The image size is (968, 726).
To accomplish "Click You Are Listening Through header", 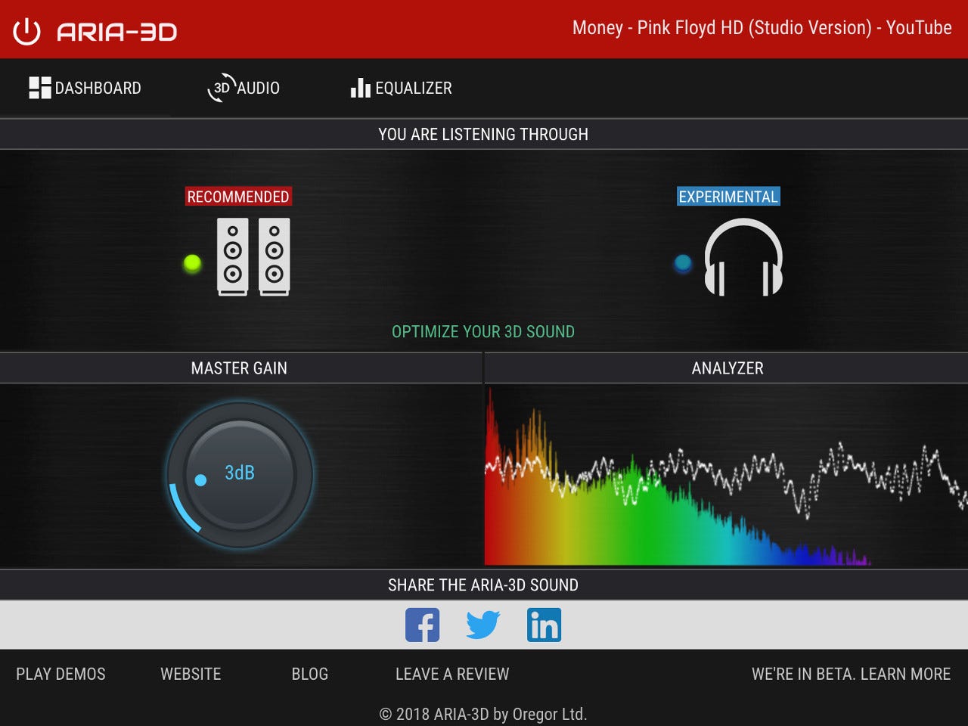I will click(483, 134).
